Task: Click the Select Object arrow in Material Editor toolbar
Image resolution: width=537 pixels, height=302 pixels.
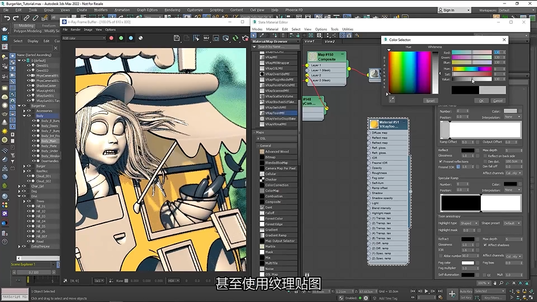Action: coord(253,35)
